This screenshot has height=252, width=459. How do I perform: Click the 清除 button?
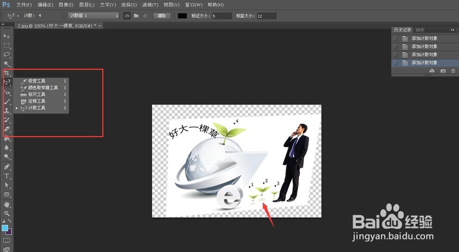(x=162, y=16)
